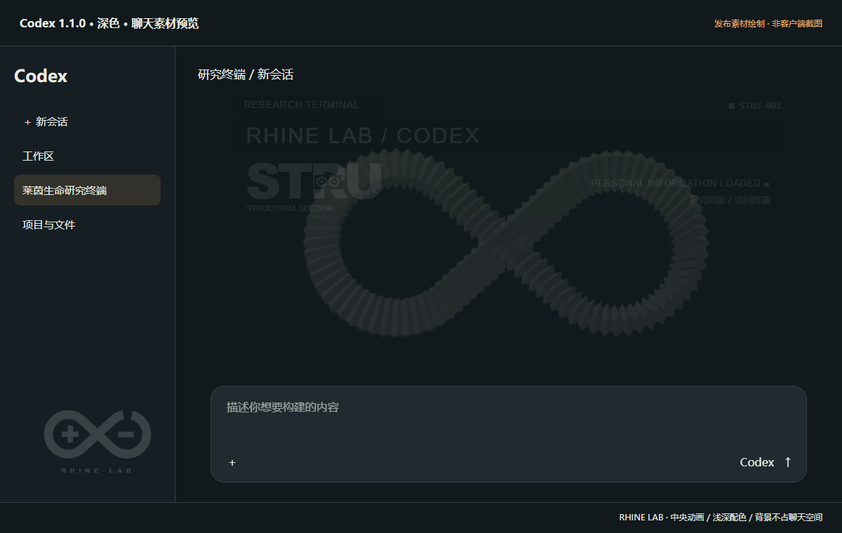842x533 pixels.
Task: Click the Codex model label in composer
Action: click(x=757, y=462)
